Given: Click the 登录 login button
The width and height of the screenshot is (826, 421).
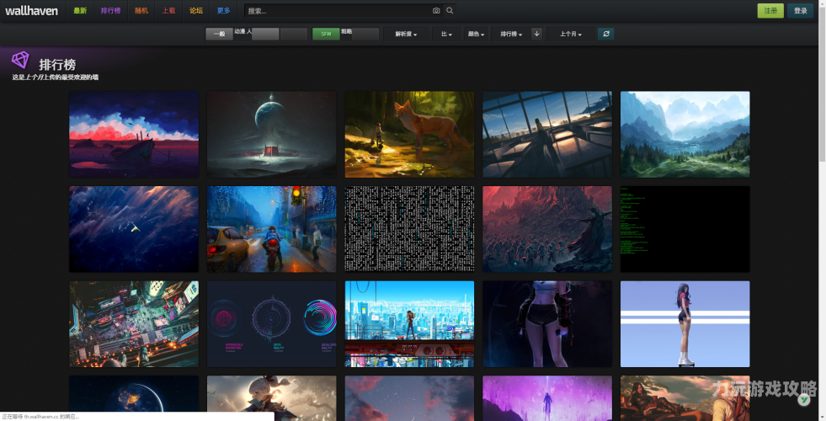Looking at the screenshot, I should point(800,11).
